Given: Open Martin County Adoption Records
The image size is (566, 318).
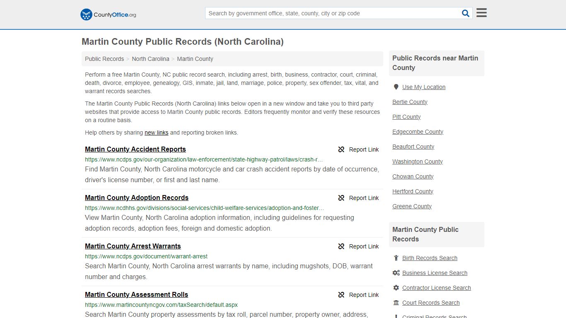Looking at the screenshot, I should (x=137, y=198).
